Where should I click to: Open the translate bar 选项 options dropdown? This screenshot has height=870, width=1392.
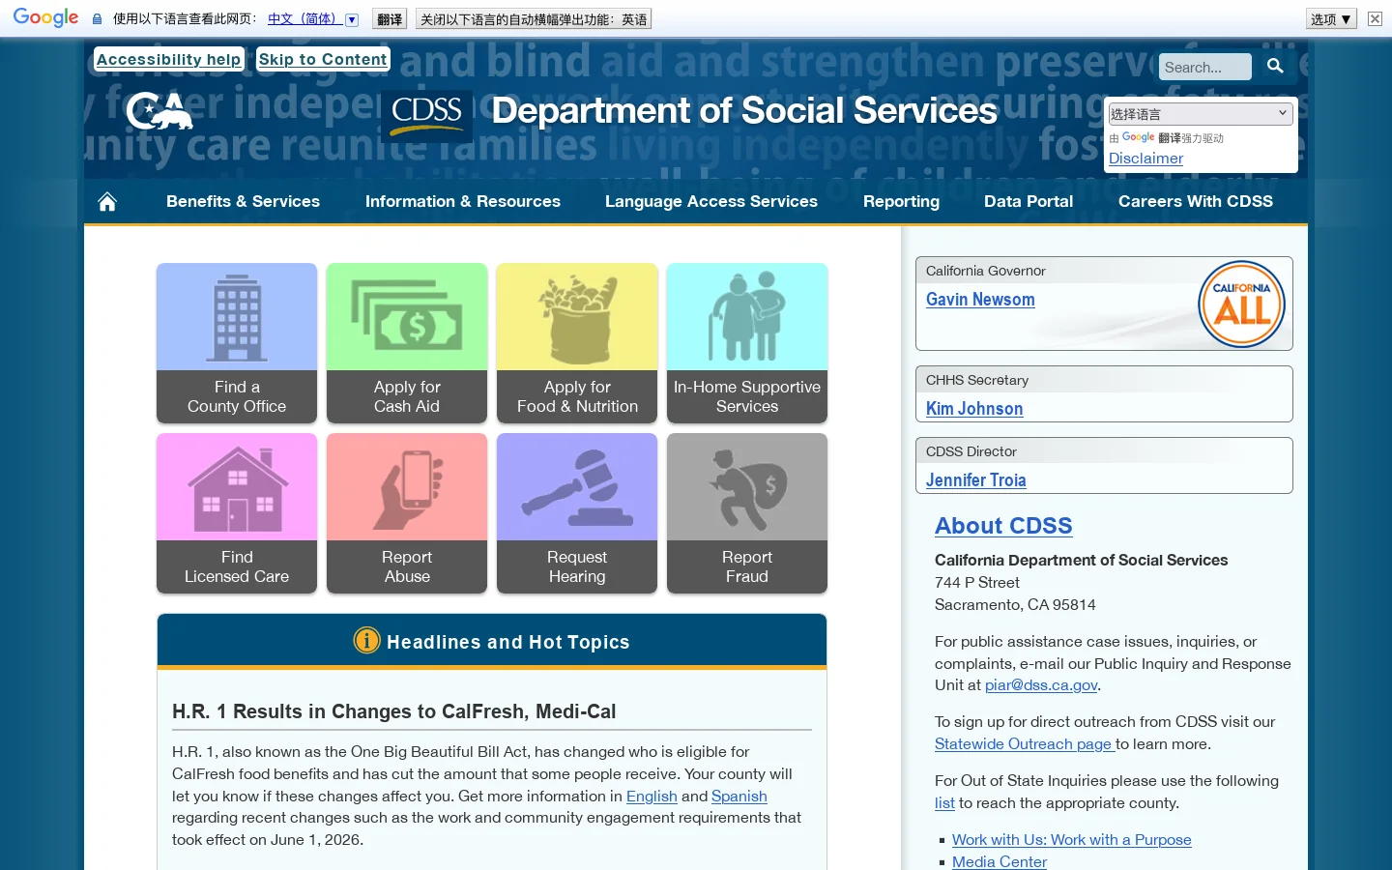pyautogui.click(x=1332, y=18)
